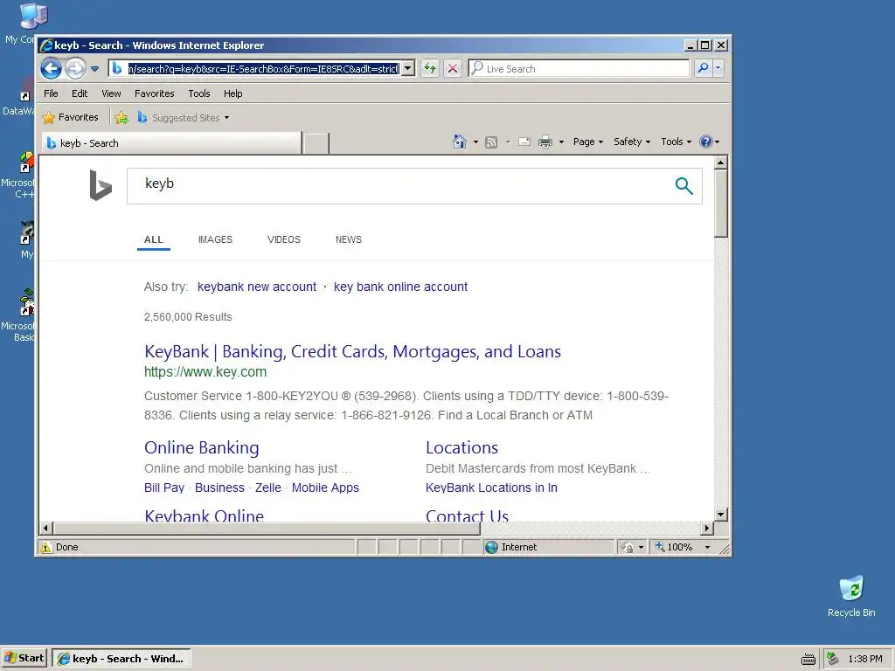Click the Protected Mode lock icon
Viewport: 895px width, 671px height.
tap(628, 547)
